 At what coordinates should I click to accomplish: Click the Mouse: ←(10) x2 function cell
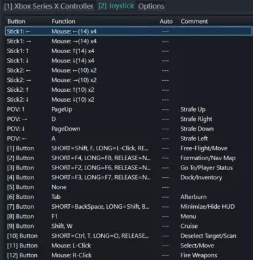click(x=74, y=70)
